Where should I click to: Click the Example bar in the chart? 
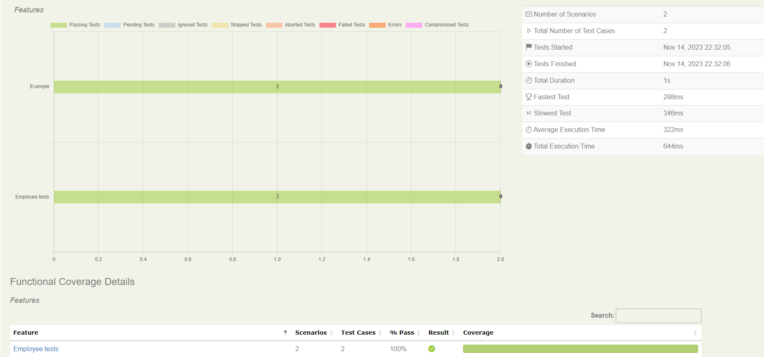[277, 87]
